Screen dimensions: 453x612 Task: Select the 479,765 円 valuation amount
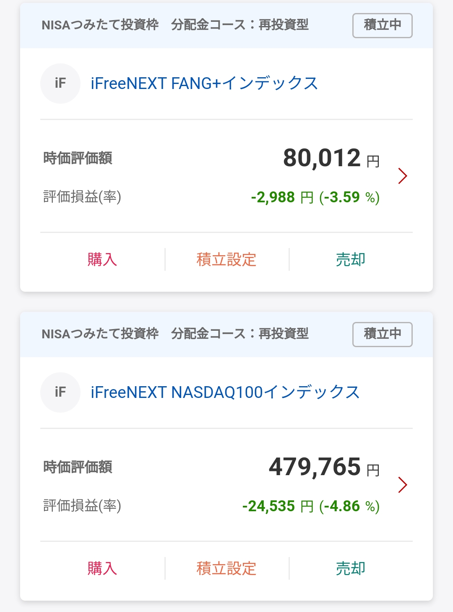pyautogui.click(x=324, y=467)
